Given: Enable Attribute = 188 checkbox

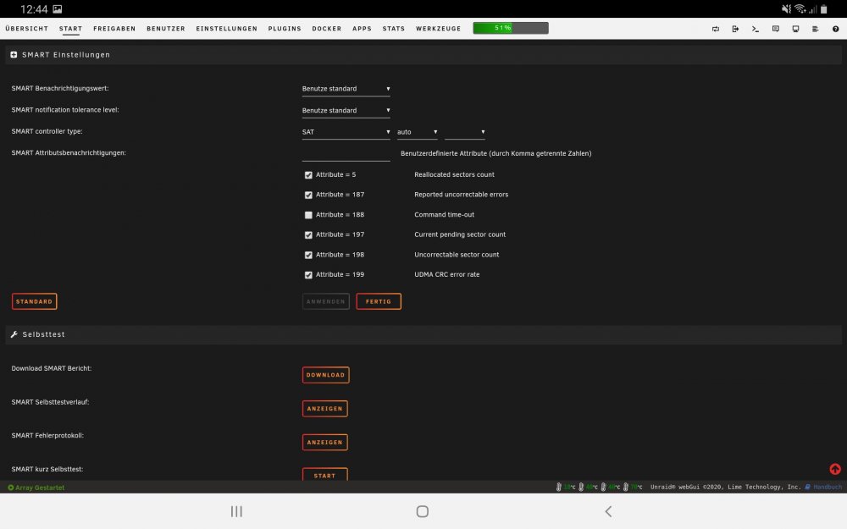Looking at the screenshot, I should click(x=308, y=215).
